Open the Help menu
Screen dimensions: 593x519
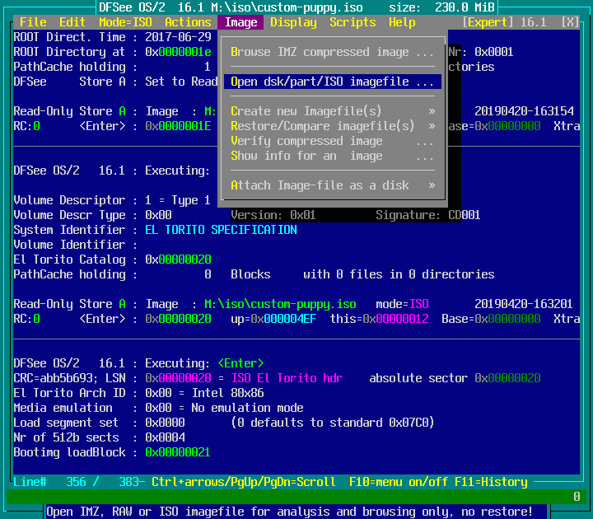402,22
